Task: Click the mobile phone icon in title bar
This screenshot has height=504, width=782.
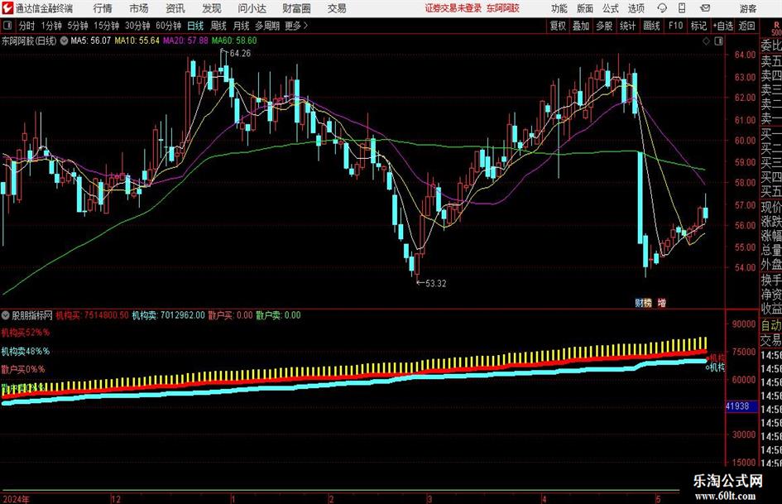Action: (x=681, y=8)
